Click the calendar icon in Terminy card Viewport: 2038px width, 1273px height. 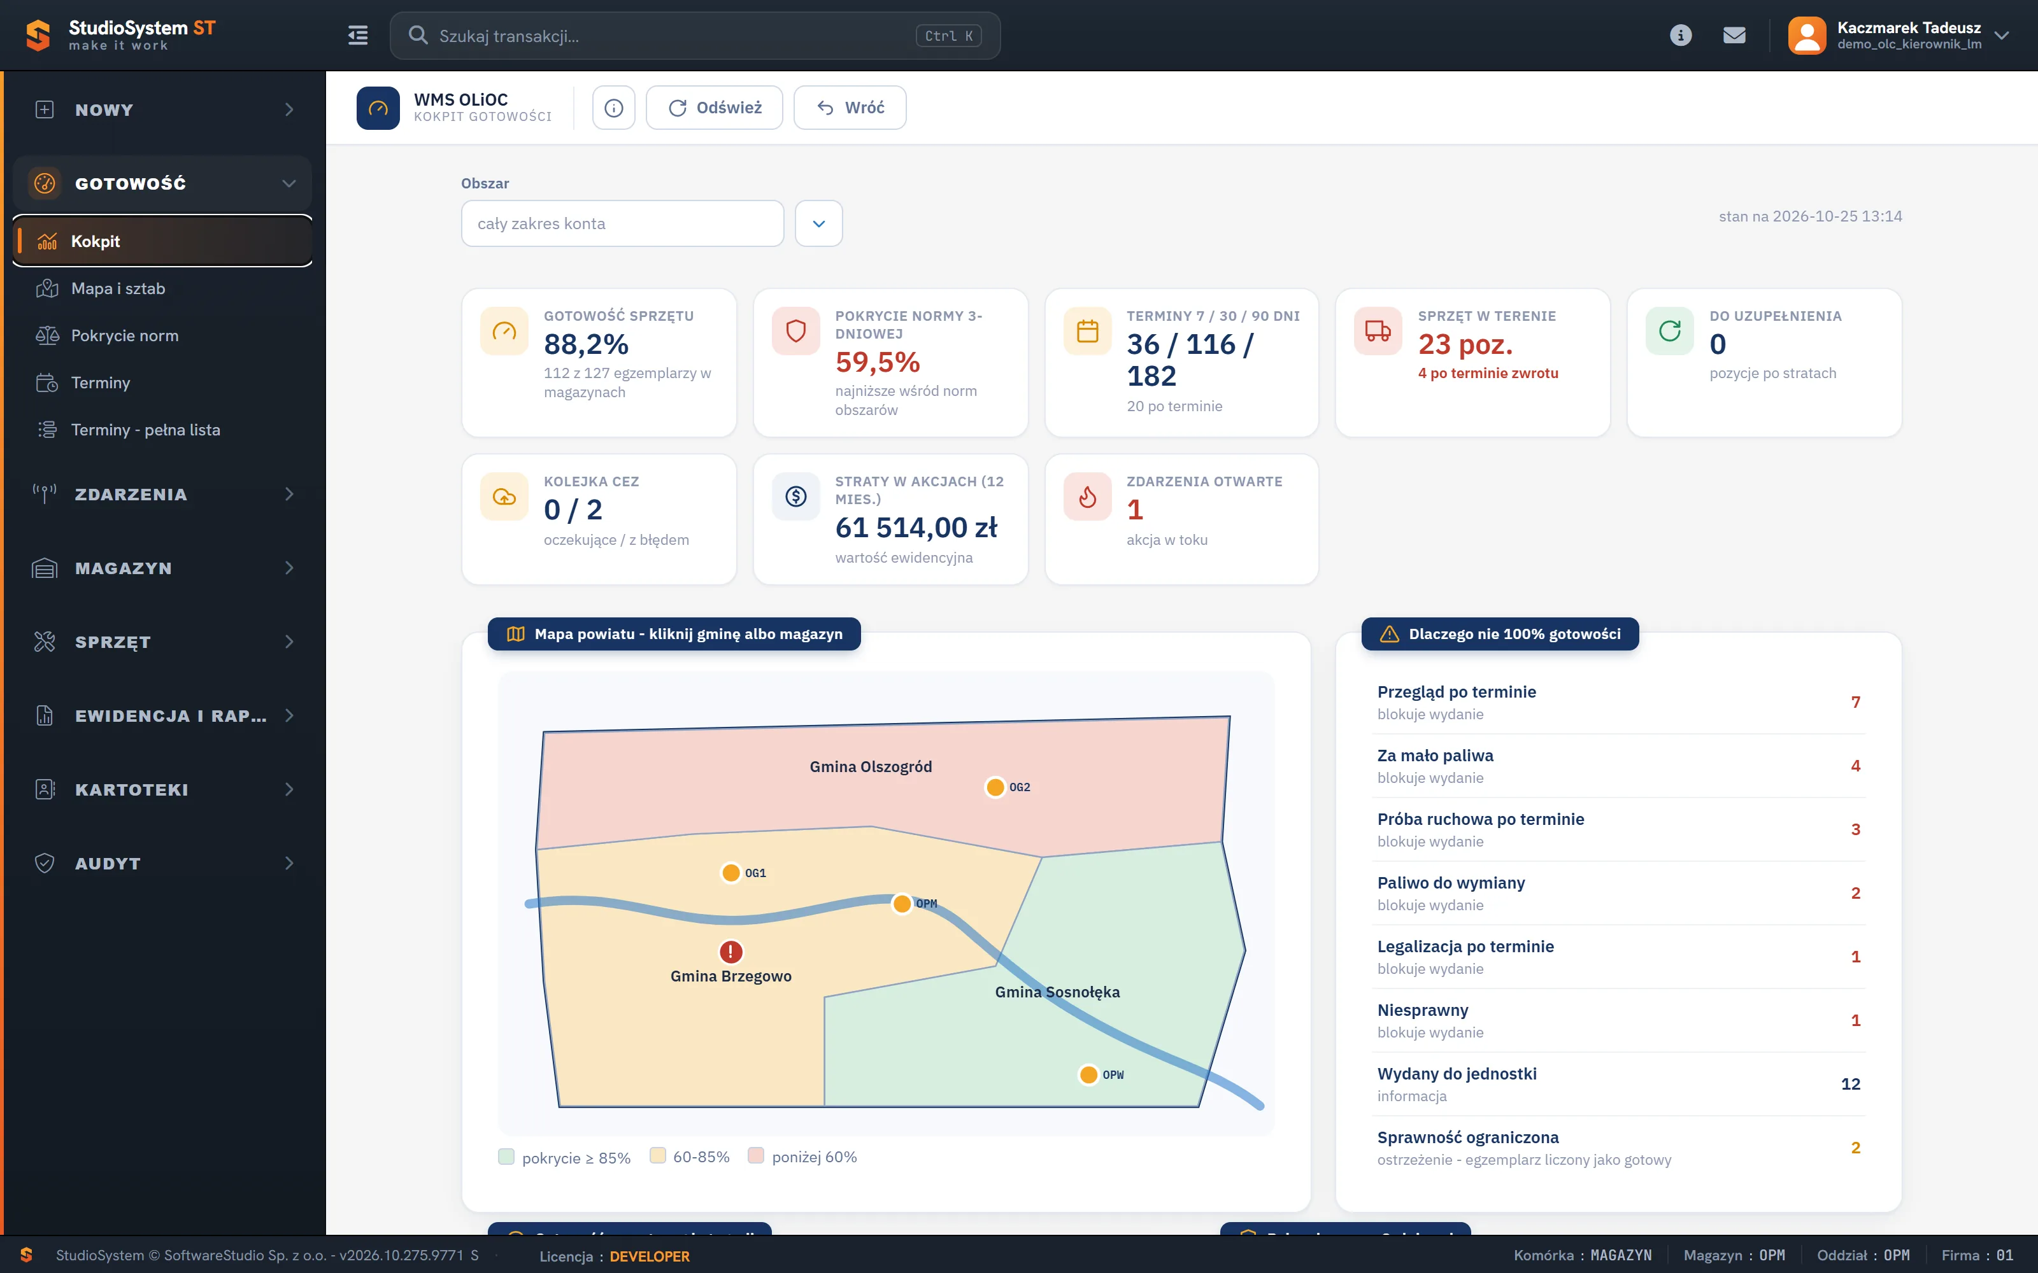(1087, 331)
